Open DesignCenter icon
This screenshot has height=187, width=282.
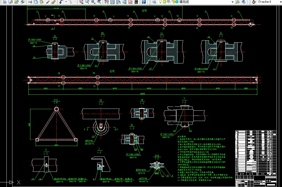coord(112,2)
